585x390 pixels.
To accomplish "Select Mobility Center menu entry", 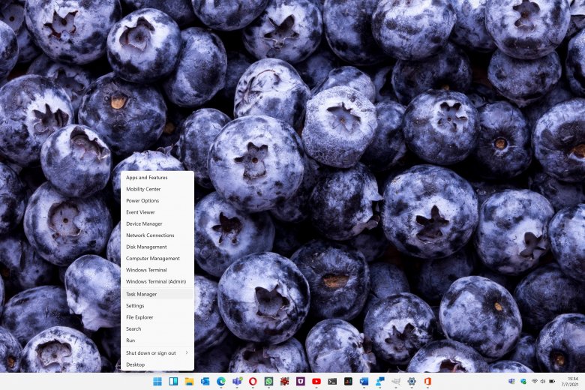I will tap(157, 189).
